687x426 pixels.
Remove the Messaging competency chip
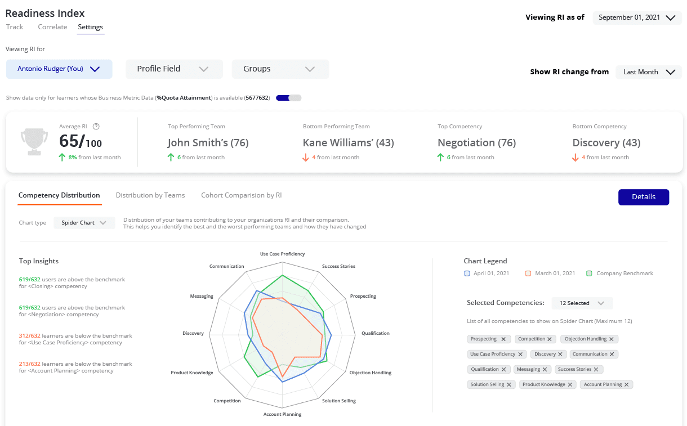pyautogui.click(x=545, y=370)
